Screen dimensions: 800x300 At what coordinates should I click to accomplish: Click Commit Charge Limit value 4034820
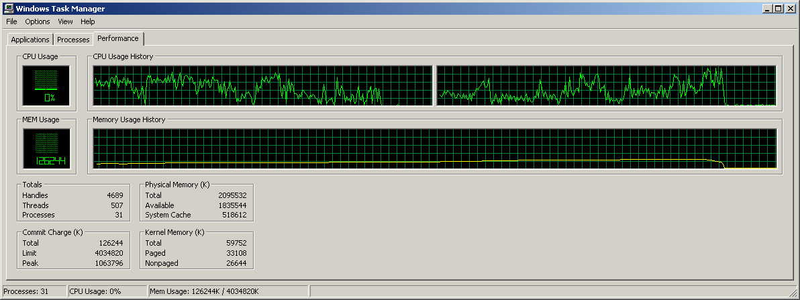109,254
